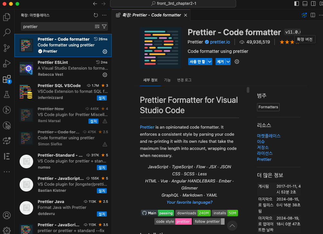Expand the 제거 dropdown arrow
Image resolution: width=323 pixels, height=234 pixels.
pyautogui.click(x=228, y=62)
